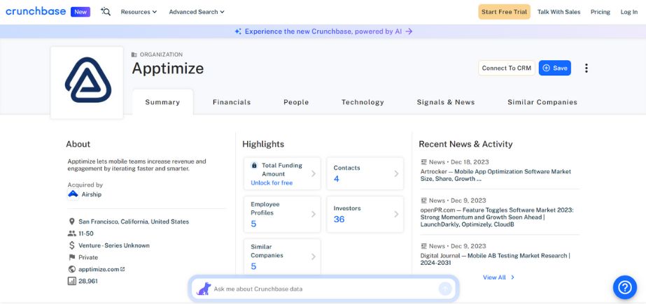Expand the Resources dropdown menu

[139, 12]
